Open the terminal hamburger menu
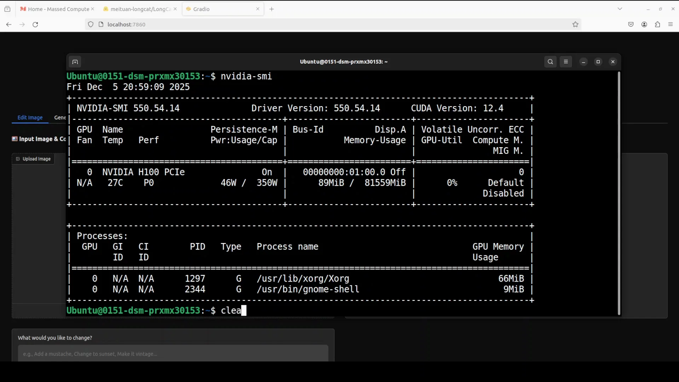 pyautogui.click(x=566, y=62)
